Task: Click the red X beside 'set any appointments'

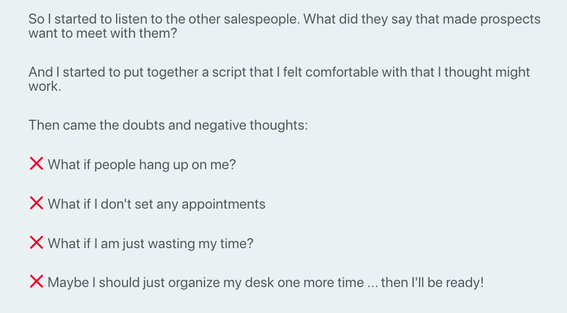Action: coord(37,203)
